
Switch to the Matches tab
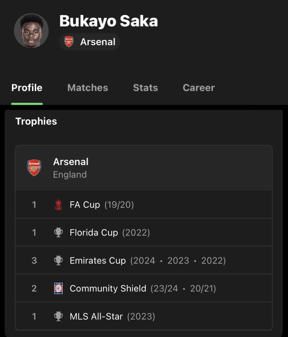88,88
